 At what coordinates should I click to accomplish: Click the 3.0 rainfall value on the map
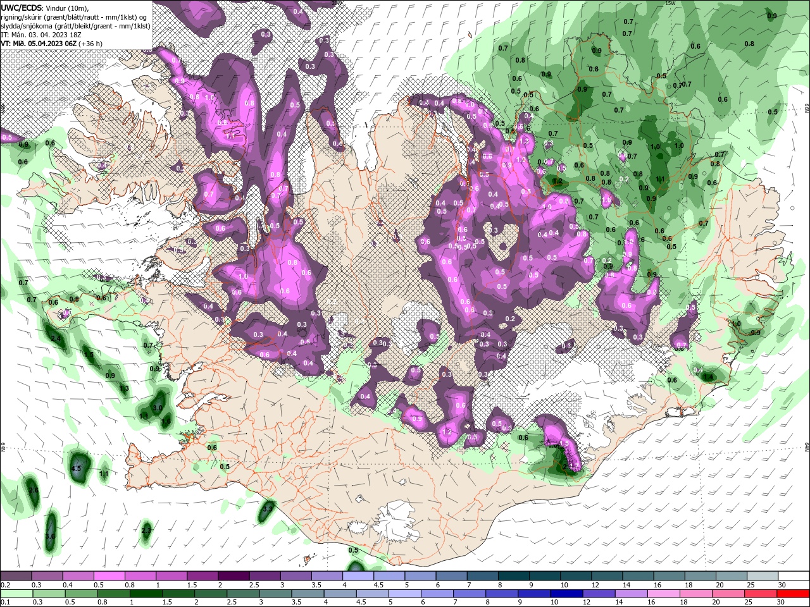[x=158, y=408]
